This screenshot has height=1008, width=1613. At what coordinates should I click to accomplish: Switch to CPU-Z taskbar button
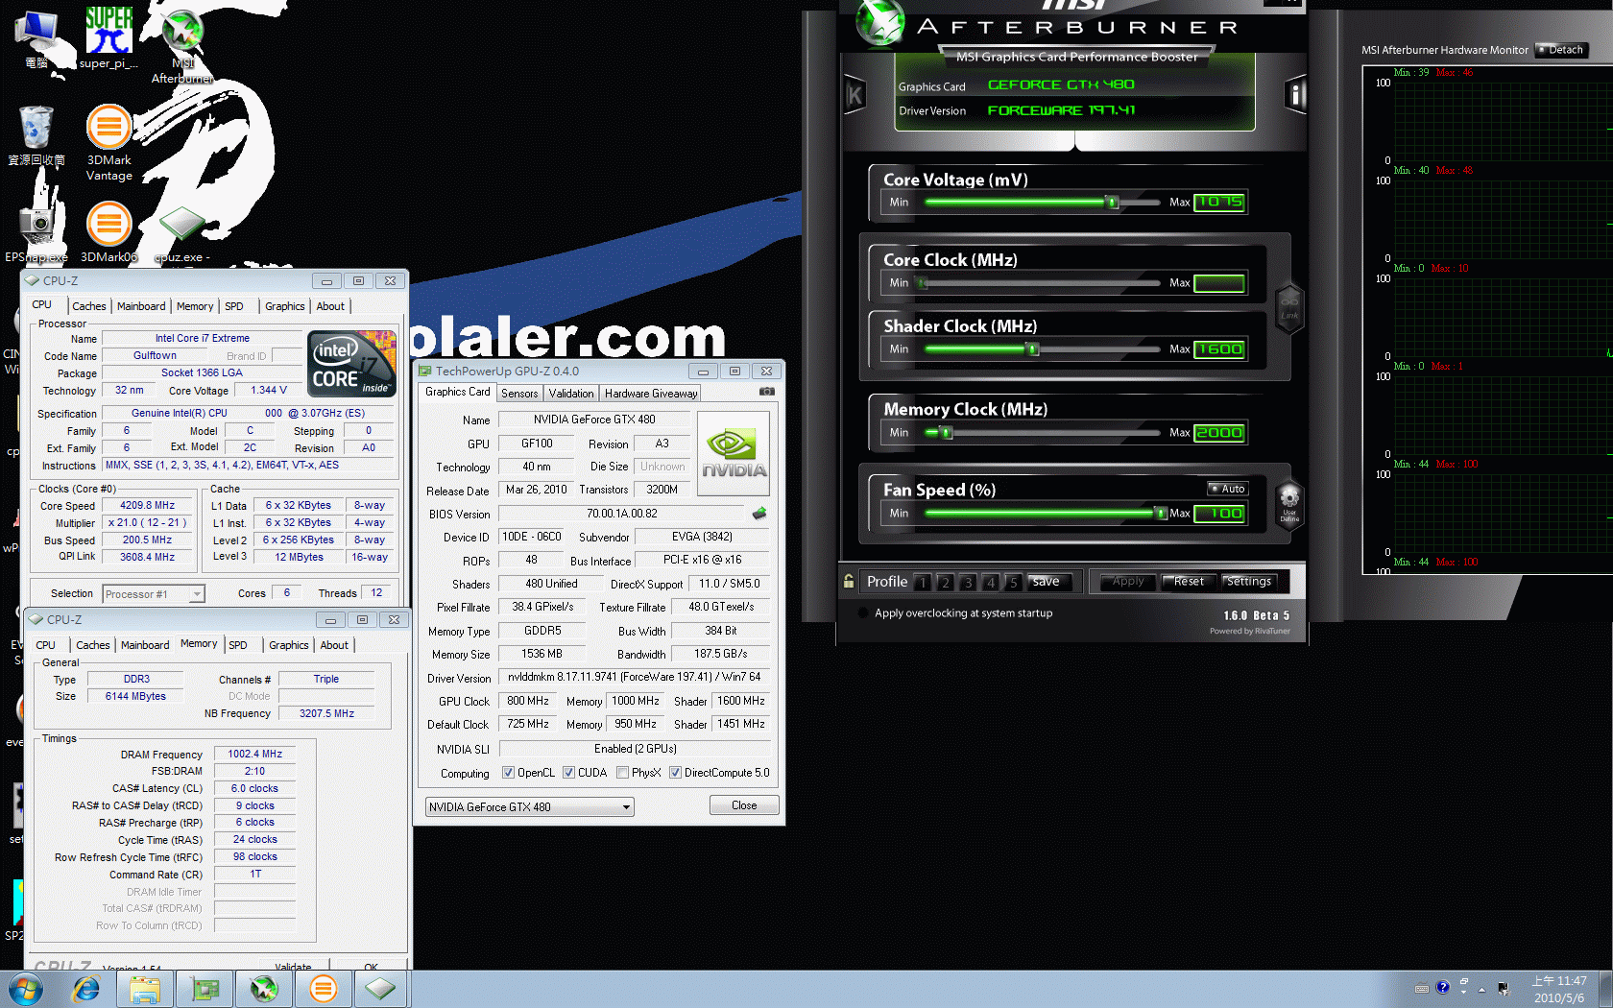click(x=381, y=989)
